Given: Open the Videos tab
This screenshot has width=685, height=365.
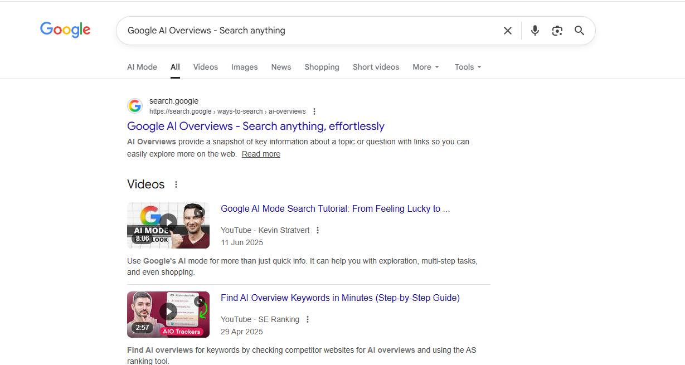Looking at the screenshot, I should coord(206,67).
